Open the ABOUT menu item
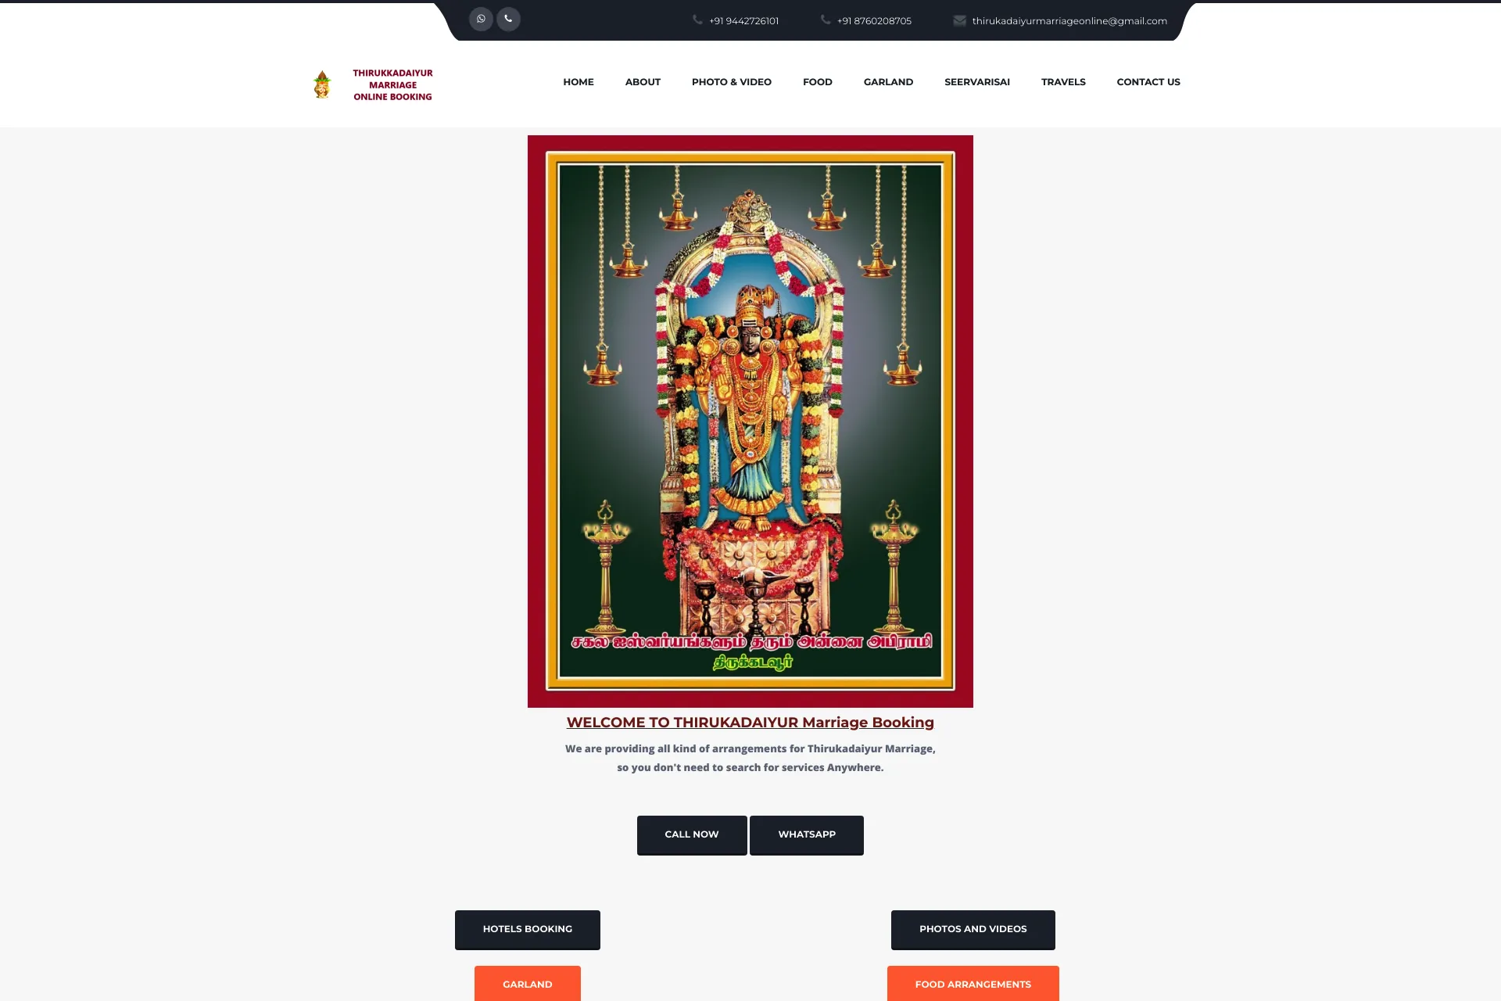This screenshot has width=1501, height=1001. 641,81
